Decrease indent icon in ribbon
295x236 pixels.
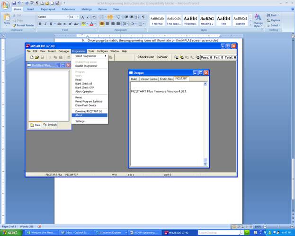pyautogui.click(x=126, y=17)
